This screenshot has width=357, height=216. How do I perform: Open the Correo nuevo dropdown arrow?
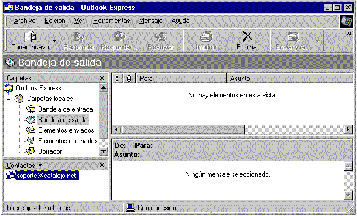click(54, 41)
